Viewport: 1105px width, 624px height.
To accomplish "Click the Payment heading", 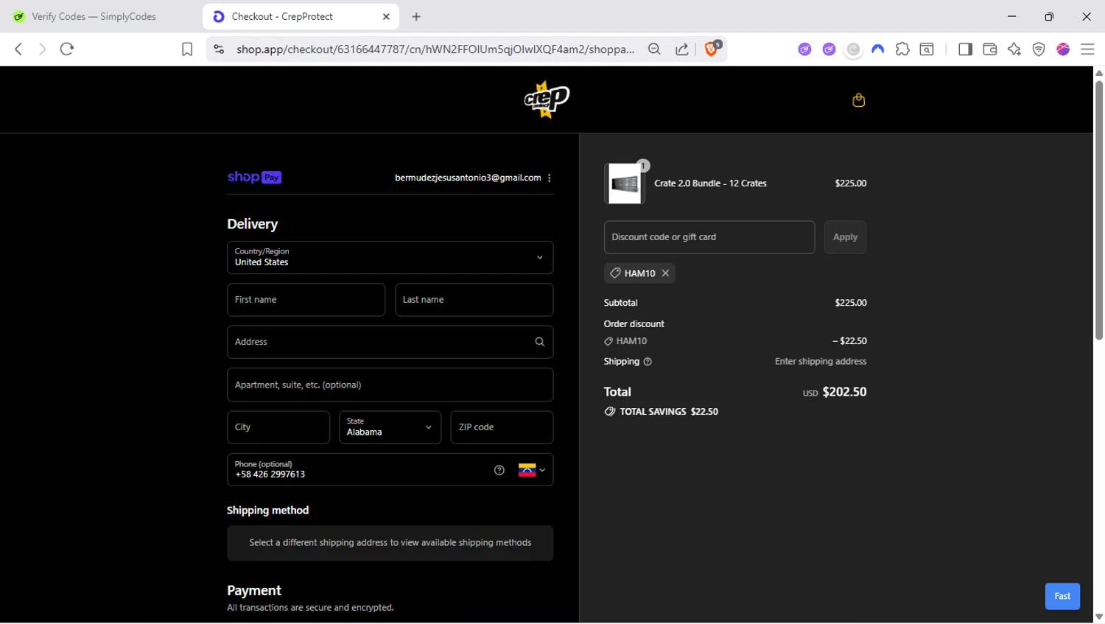I will click(254, 591).
